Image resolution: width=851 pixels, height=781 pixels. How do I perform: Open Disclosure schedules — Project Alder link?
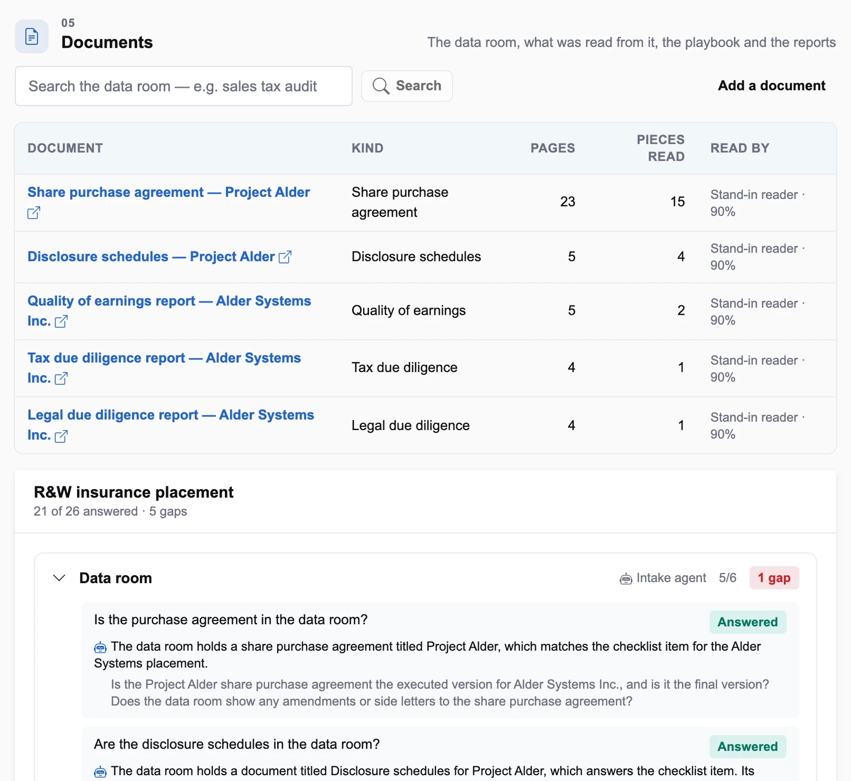[x=151, y=256]
